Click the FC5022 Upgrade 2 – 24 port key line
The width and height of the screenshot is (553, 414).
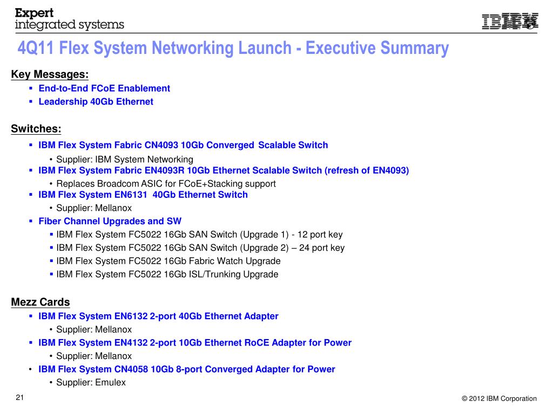point(200,248)
